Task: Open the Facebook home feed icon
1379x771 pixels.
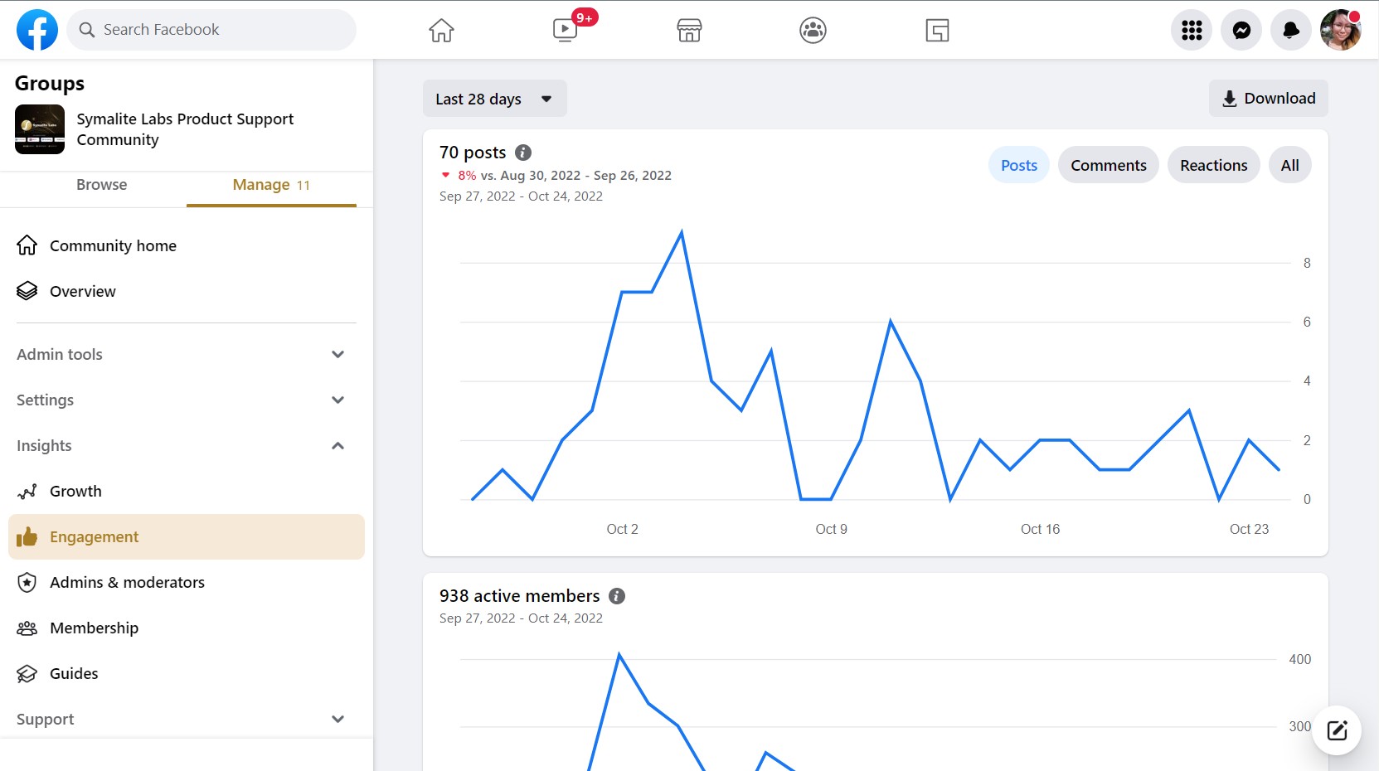Action: point(441,30)
